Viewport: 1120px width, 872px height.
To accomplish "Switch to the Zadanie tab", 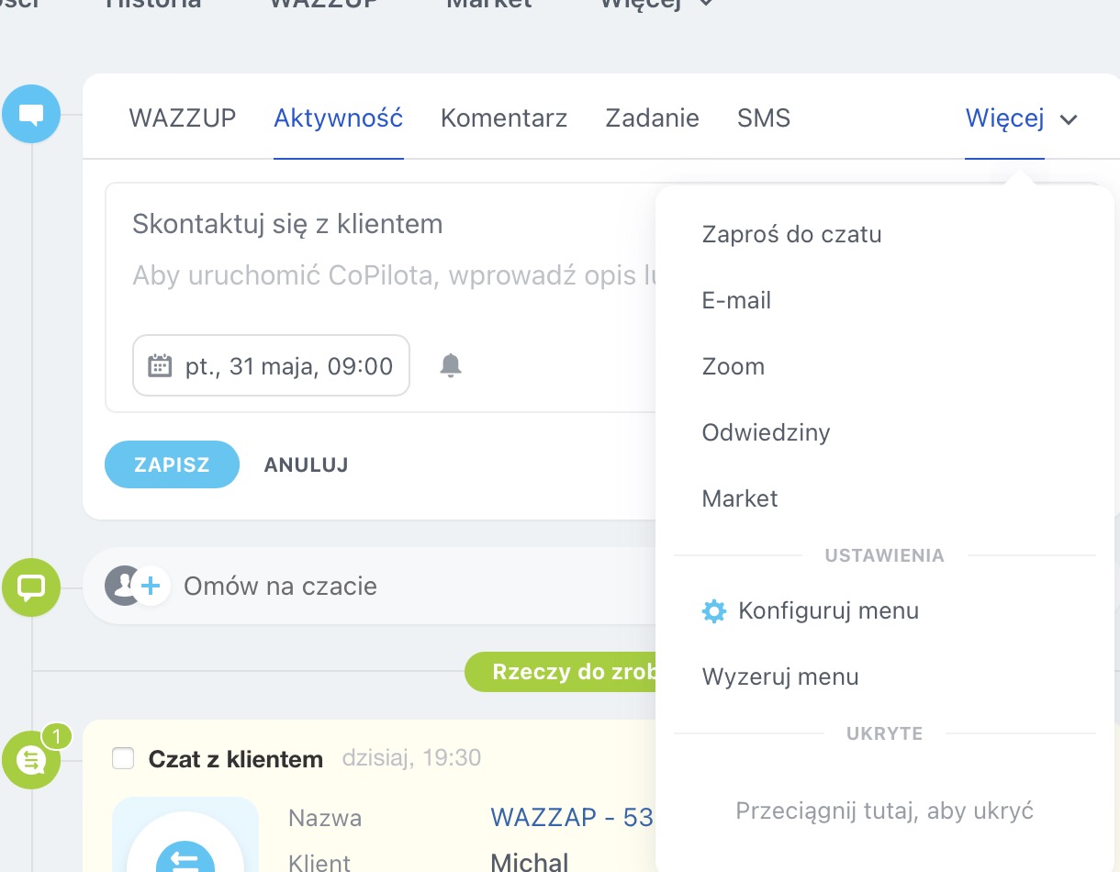I will pos(653,118).
